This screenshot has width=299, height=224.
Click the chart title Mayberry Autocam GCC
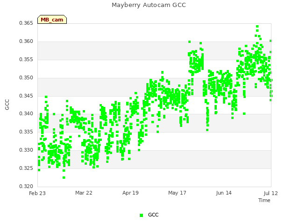tap(149, 5)
